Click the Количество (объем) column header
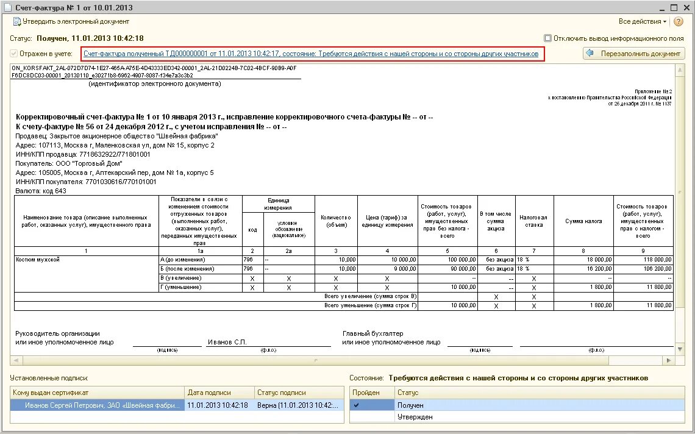Image resolution: width=695 pixels, height=434 pixels. click(336, 221)
